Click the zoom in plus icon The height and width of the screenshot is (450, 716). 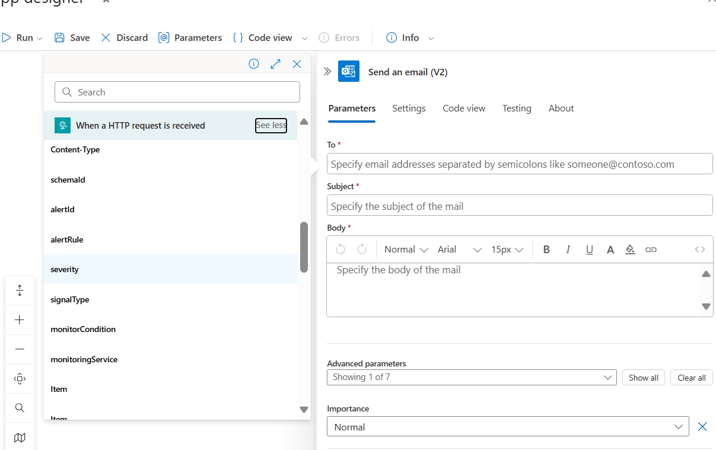(x=20, y=320)
